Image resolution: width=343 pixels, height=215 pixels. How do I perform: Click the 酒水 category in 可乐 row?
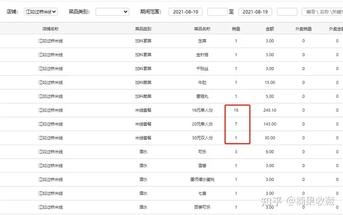point(143,152)
